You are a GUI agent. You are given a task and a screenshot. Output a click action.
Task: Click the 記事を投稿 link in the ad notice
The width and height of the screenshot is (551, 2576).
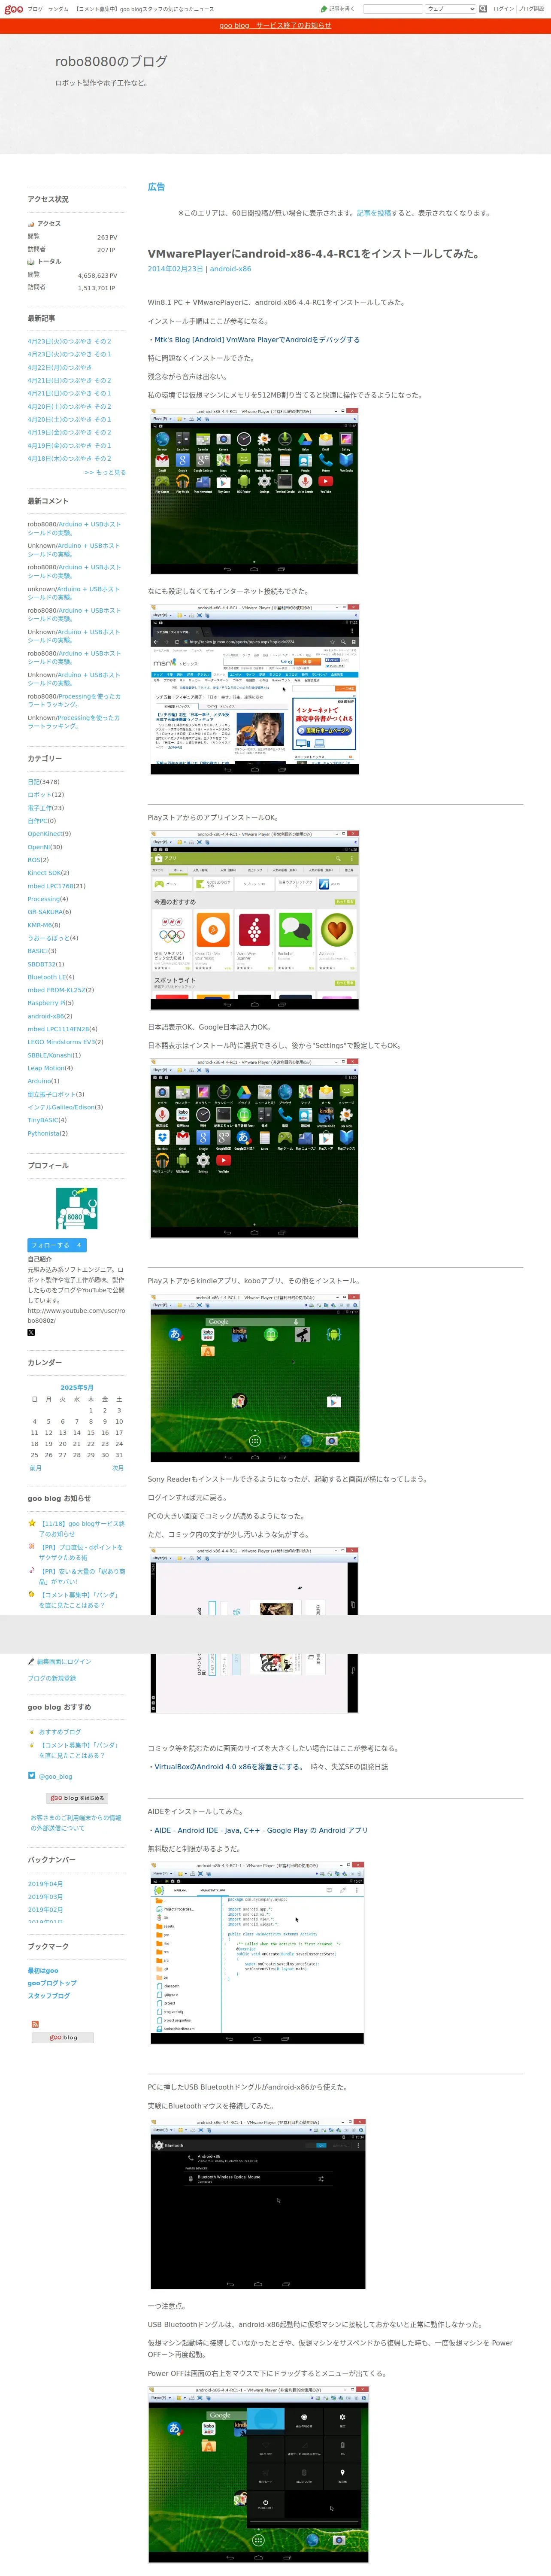374,213
